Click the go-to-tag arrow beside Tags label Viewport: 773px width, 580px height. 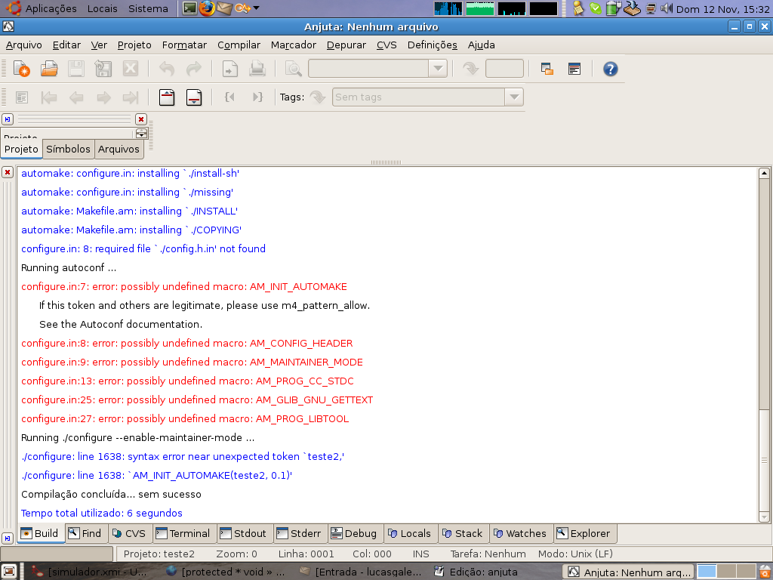click(x=318, y=97)
